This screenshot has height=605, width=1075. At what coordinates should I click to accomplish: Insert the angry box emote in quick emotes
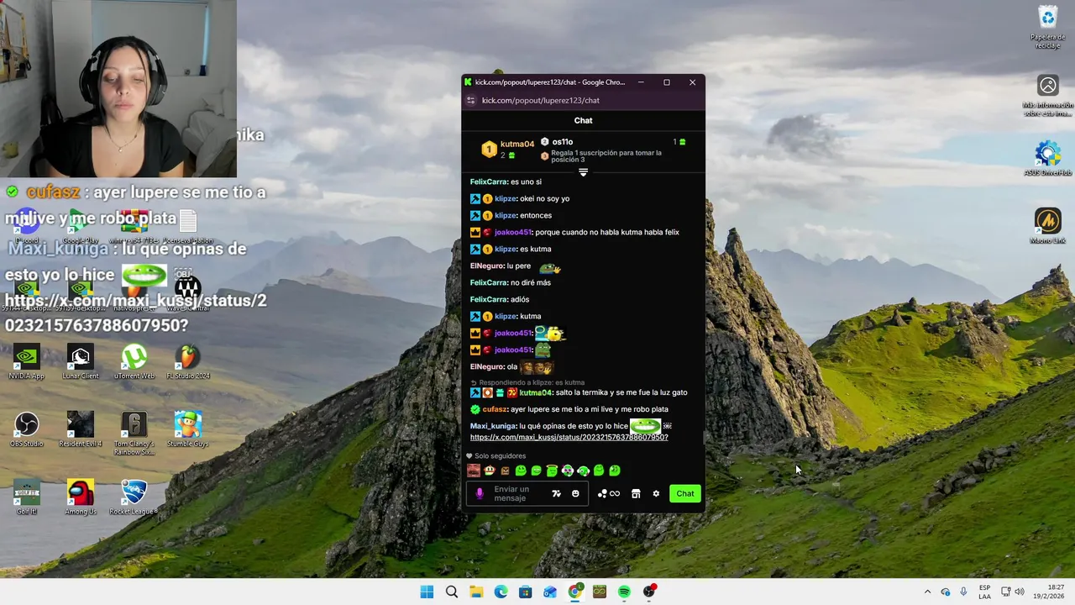505,471
